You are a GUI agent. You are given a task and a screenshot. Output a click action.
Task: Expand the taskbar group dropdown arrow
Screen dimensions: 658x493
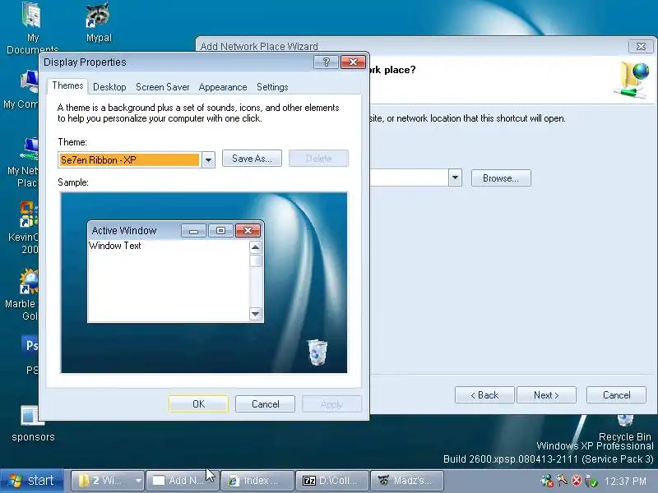coord(138,481)
